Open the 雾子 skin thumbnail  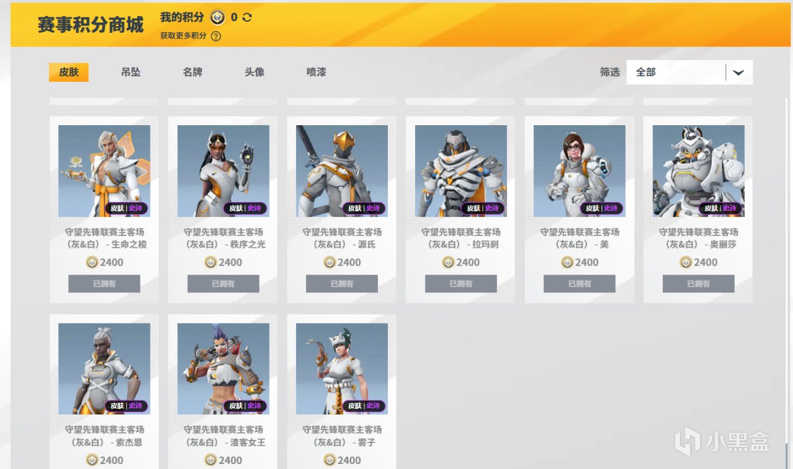tap(342, 369)
